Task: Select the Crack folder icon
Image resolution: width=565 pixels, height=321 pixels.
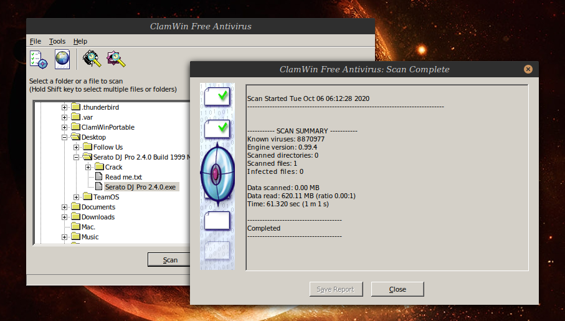Action: [100, 166]
